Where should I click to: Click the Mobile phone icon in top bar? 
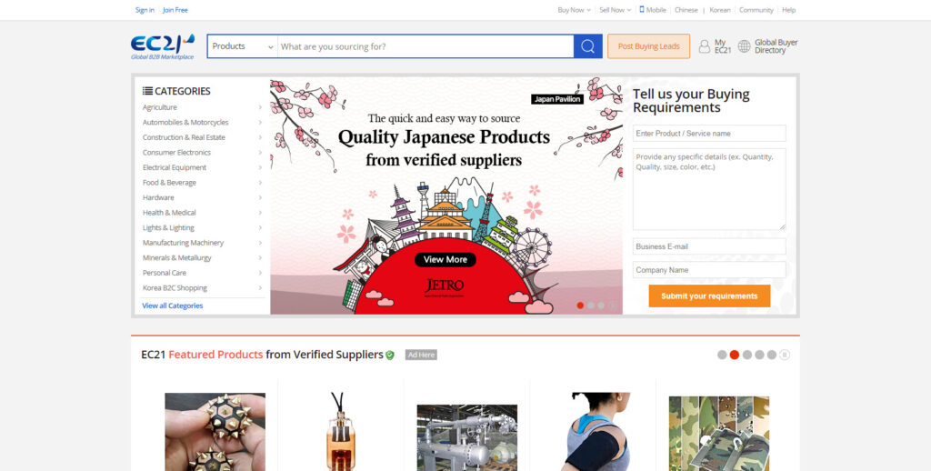(642, 9)
